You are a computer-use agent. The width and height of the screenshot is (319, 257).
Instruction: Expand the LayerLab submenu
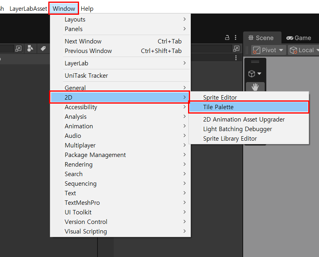120,63
